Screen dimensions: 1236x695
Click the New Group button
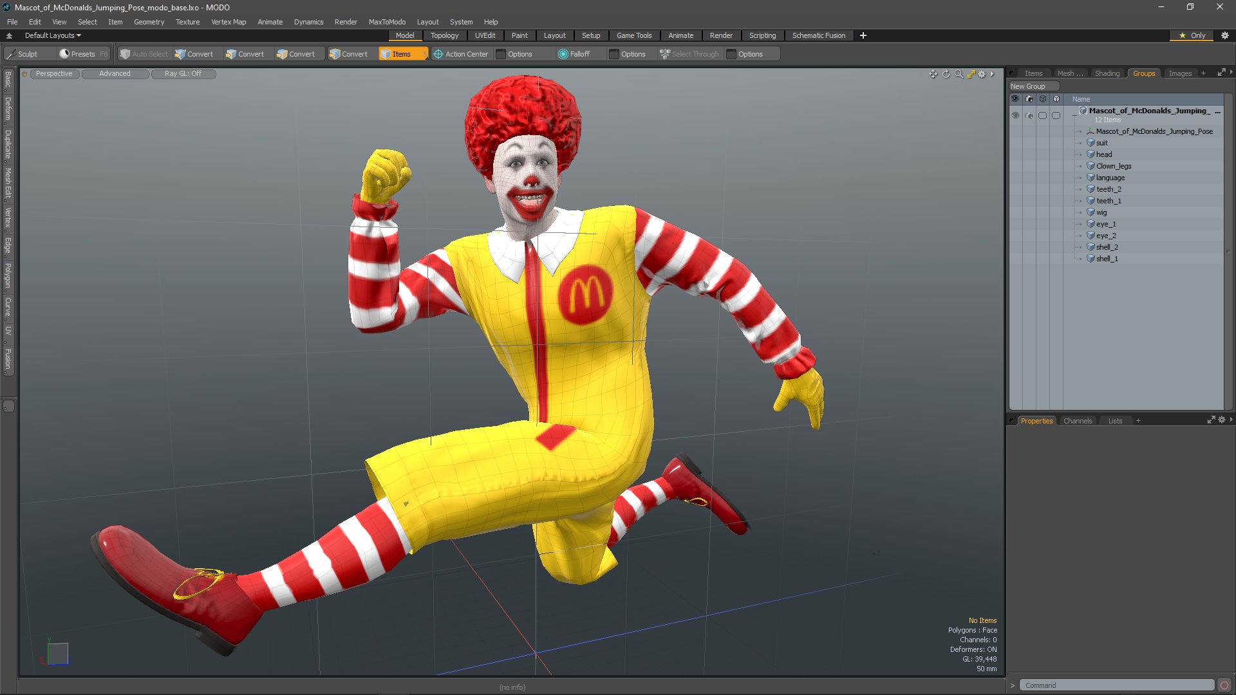click(x=1034, y=86)
